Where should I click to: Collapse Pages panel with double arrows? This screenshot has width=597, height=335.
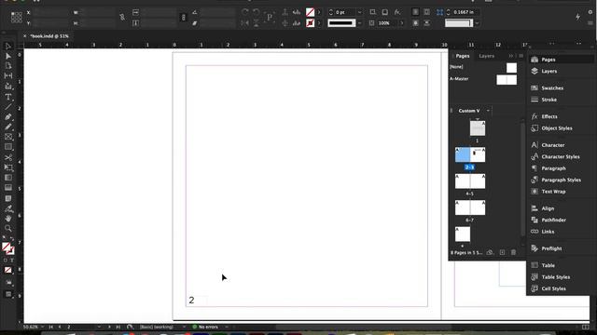[x=511, y=56]
